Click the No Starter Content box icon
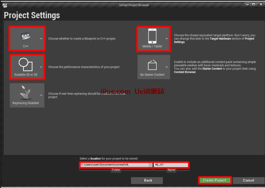Image resolution: width=265 pixels, height=188 pixels. 152,65
